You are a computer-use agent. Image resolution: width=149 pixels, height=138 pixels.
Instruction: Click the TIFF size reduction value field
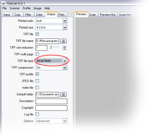(41, 48)
